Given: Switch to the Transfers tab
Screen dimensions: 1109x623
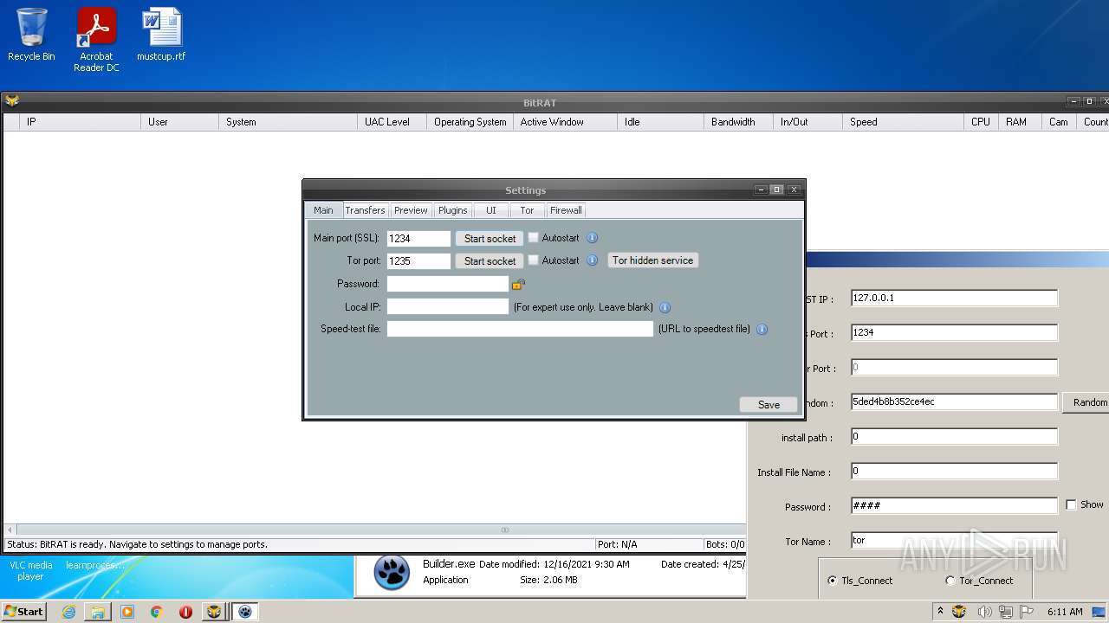Looking at the screenshot, I should click(x=365, y=210).
